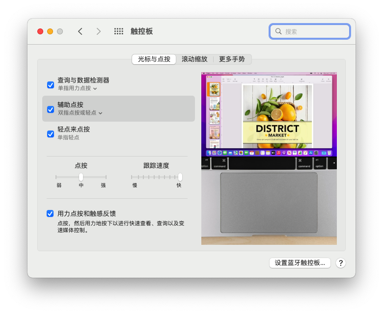Screen dimensions: 383x314
Task: Open the 更多手势 tab
Action: (232, 59)
